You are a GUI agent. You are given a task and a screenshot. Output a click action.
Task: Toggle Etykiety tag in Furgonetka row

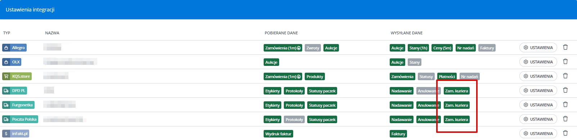272,105
